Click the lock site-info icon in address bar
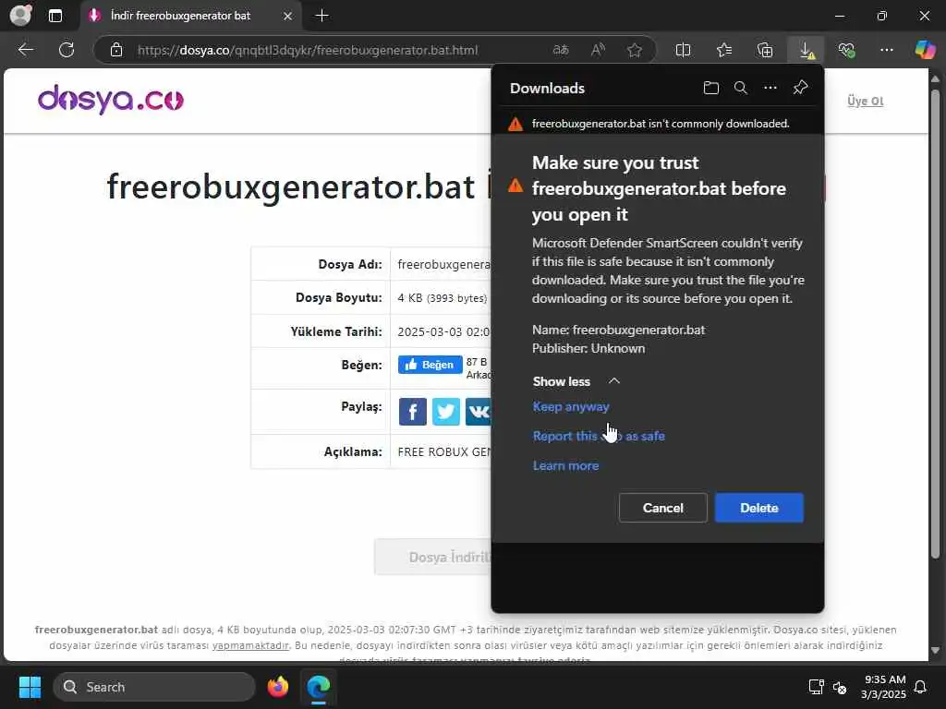 (116, 50)
